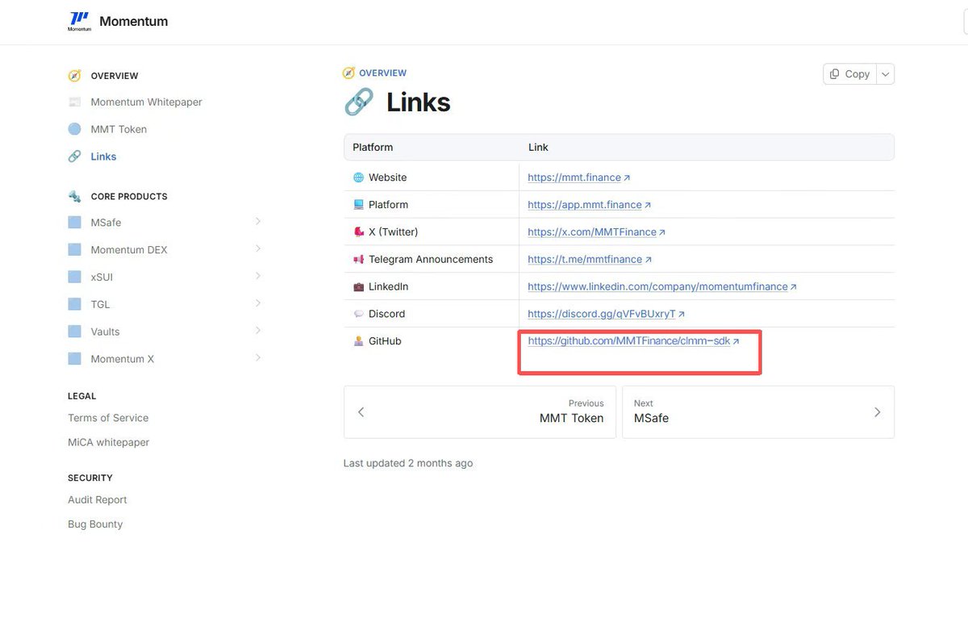
Task: Click the square icon beside MSafe
Action: 74,223
